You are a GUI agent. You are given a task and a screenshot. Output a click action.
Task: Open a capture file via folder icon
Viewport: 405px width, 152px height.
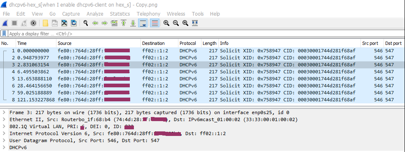click(x=45, y=23)
